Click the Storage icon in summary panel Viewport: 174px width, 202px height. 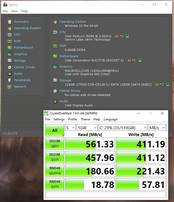55,80
